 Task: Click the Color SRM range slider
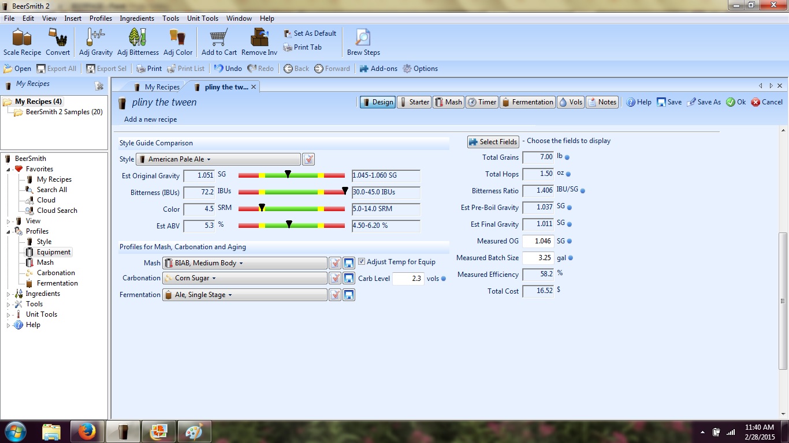click(292, 209)
